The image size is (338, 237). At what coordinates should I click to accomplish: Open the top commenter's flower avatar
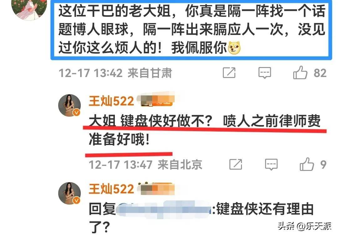coord(29,9)
